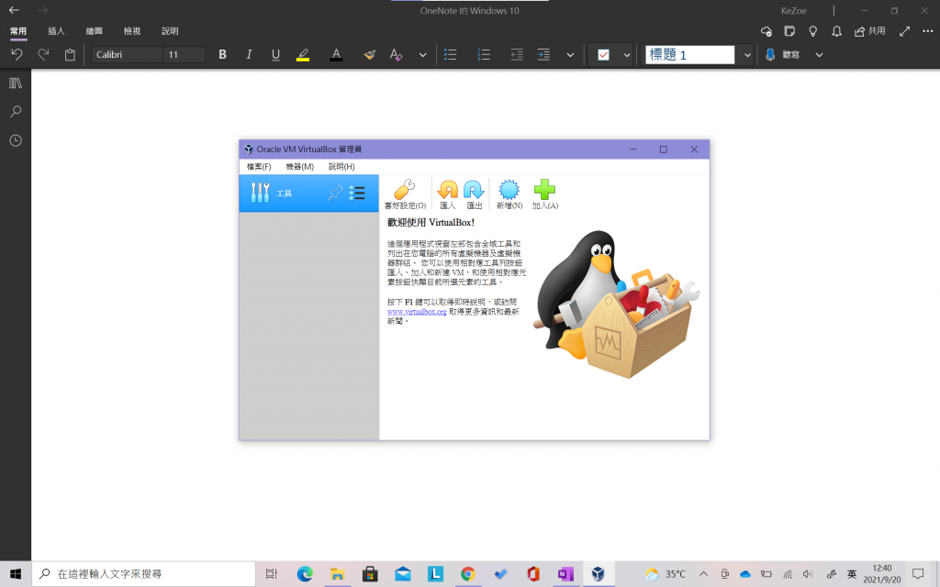Click the Windows taskbar search box
The image size is (940, 587).
click(144, 574)
